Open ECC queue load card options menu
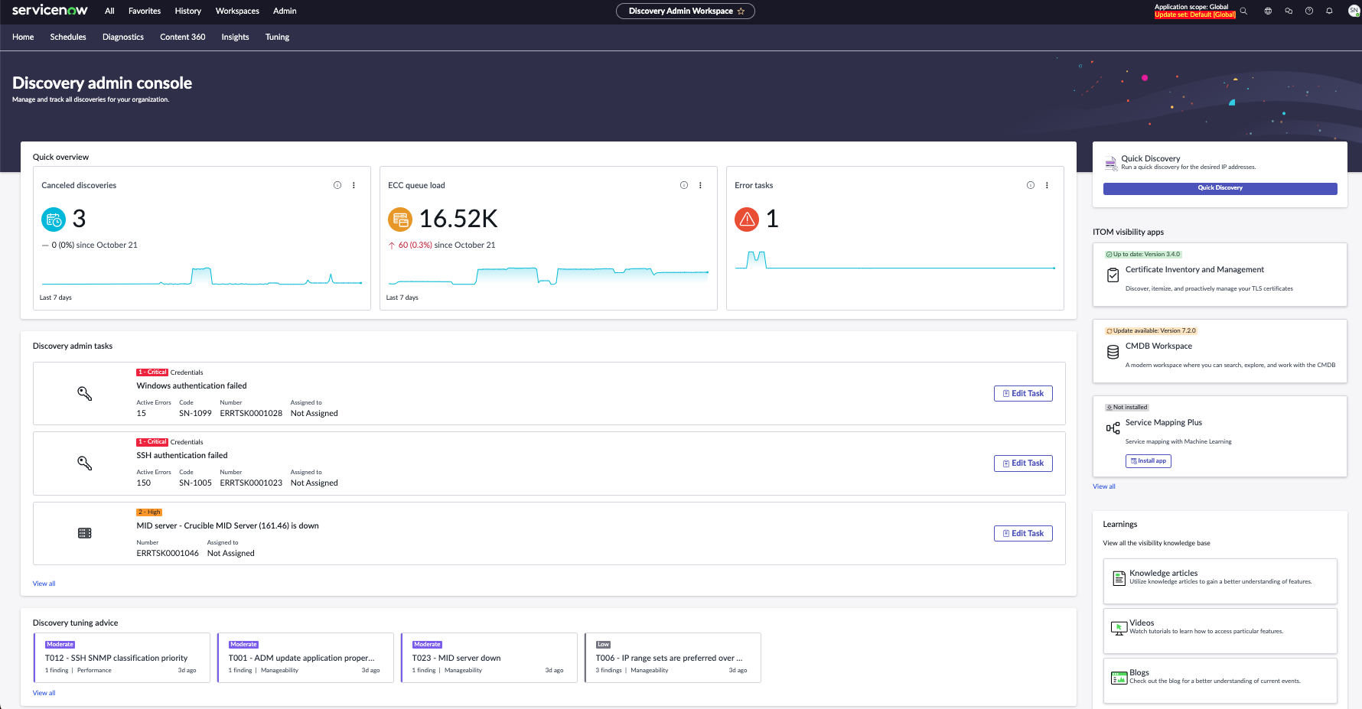The image size is (1362, 709). pyautogui.click(x=700, y=185)
